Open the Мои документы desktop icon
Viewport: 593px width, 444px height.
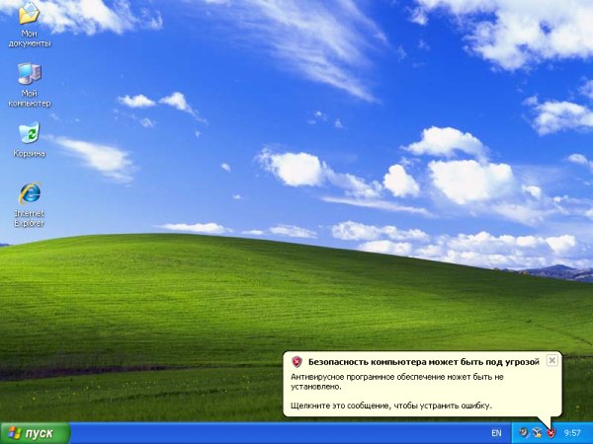(30, 14)
